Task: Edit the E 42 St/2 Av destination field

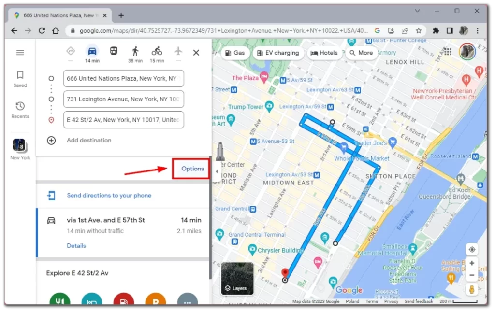Action: tap(123, 120)
